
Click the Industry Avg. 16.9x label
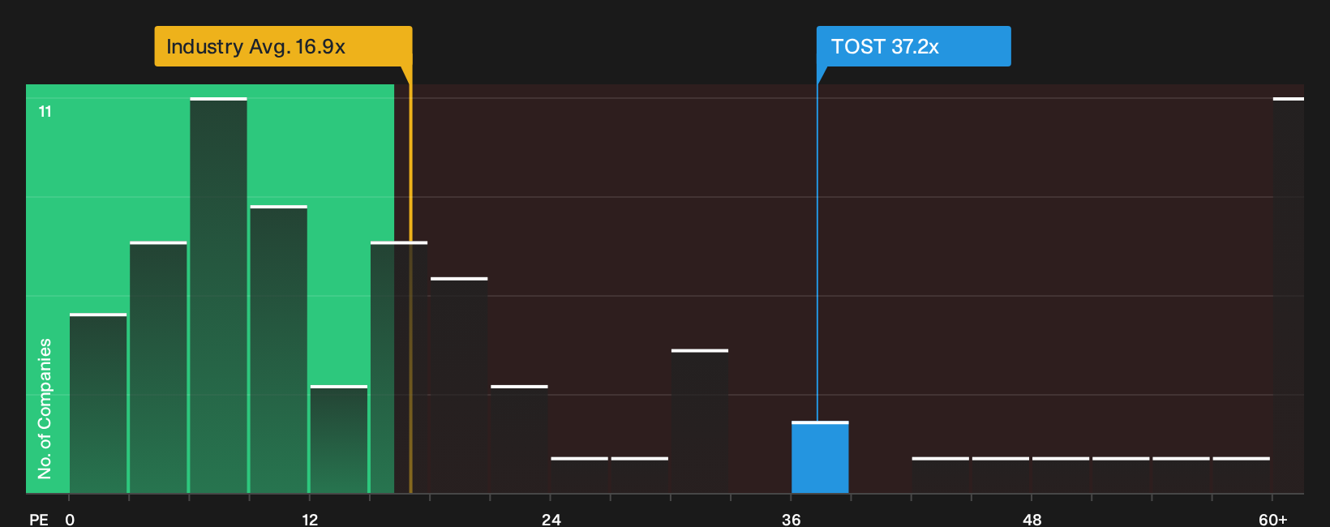283,46
